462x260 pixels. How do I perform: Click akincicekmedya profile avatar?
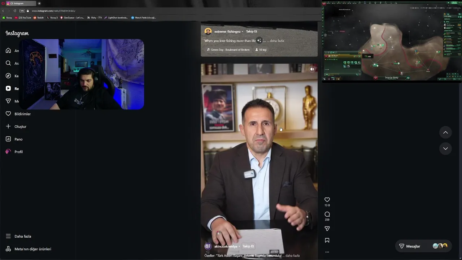208,246
